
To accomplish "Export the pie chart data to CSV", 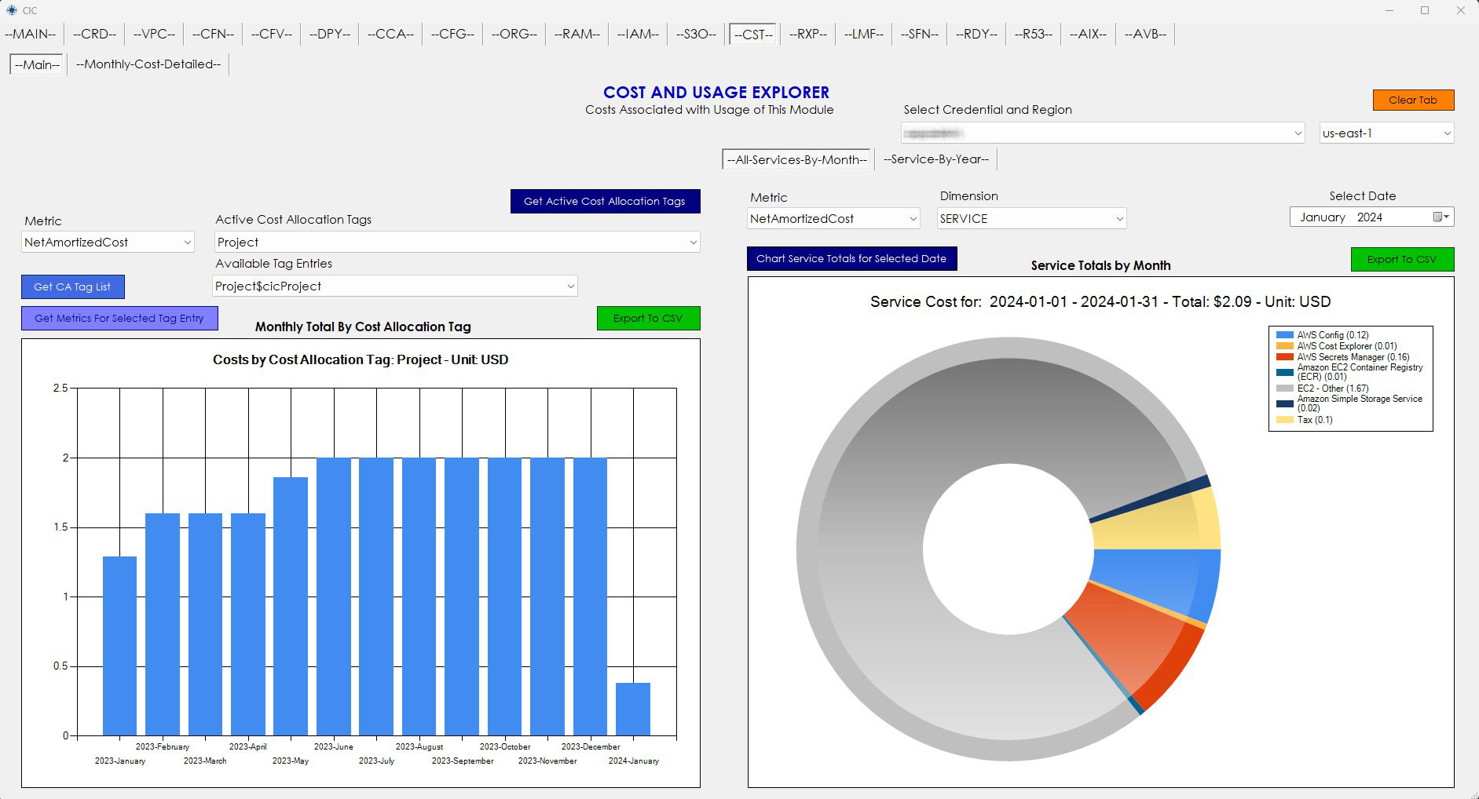I will (1401, 260).
